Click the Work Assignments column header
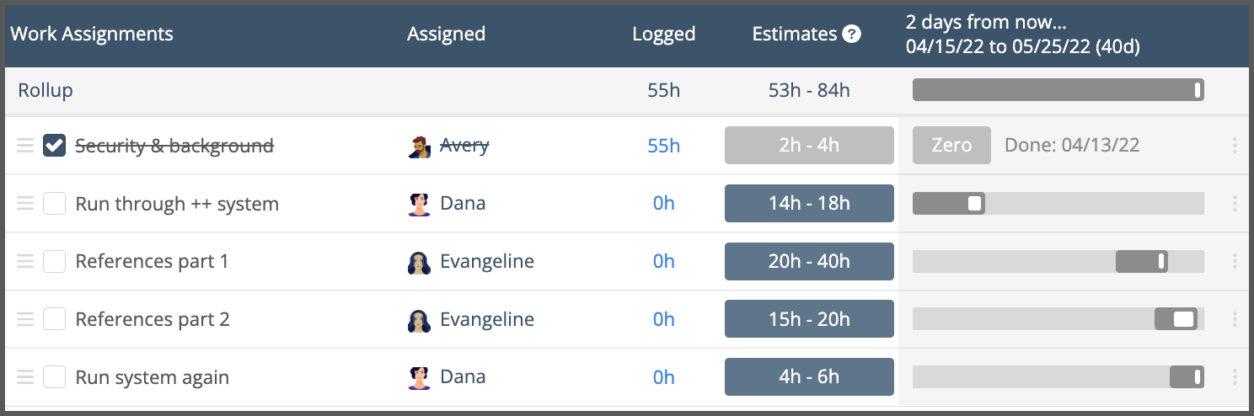This screenshot has width=1254, height=416. [x=92, y=35]
